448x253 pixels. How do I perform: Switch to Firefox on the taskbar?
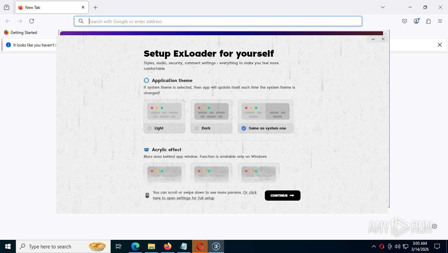168,246
